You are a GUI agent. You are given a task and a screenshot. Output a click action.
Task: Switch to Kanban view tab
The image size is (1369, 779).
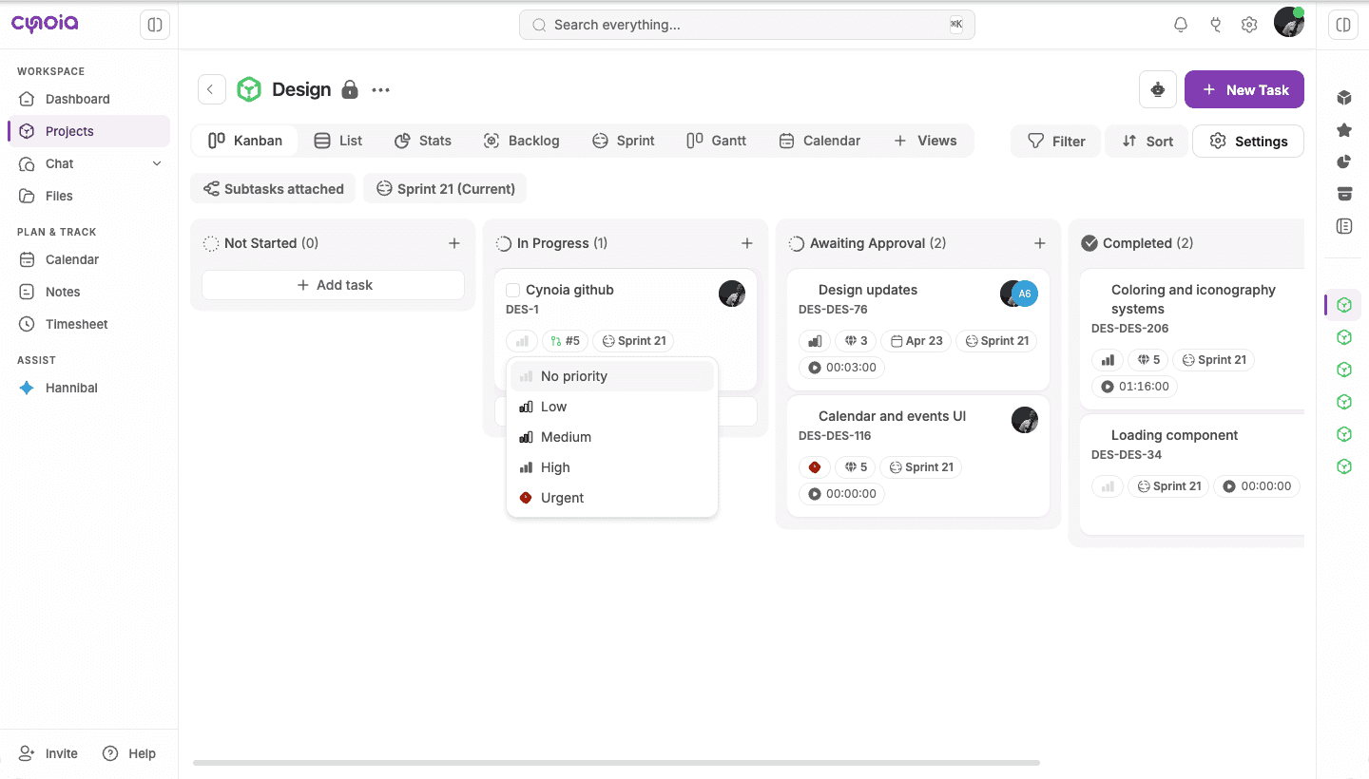click(245, 141)
